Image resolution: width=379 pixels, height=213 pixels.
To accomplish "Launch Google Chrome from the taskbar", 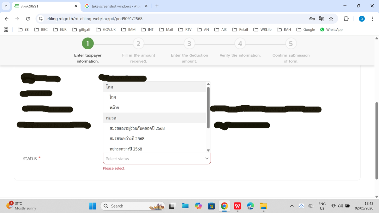I will (224, 206).
